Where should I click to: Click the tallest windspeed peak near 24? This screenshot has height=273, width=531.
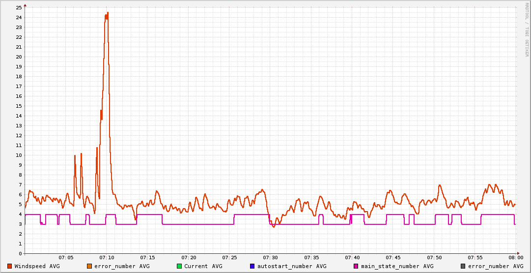[x=107, y=14]
